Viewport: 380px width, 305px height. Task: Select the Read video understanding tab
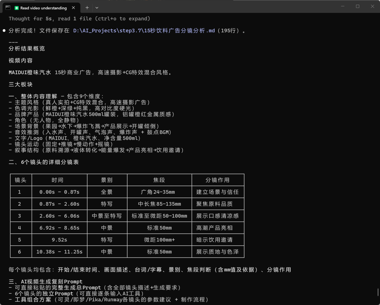(41, 8)
